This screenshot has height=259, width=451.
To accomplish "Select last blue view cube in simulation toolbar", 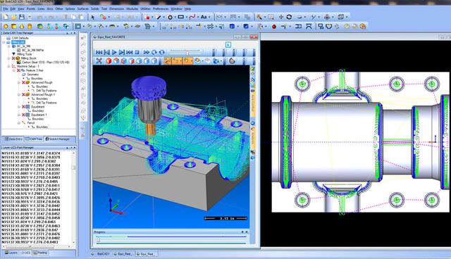I will click(x=154, y=61).
